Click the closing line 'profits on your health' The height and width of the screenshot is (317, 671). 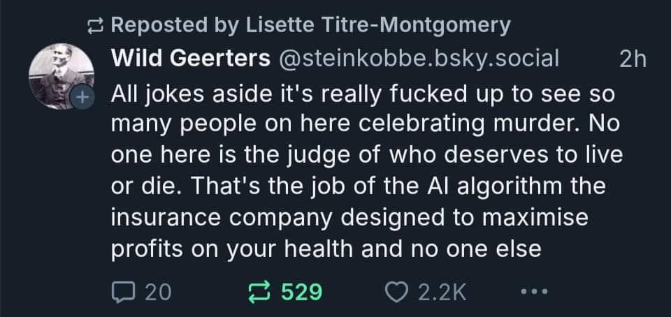click(326, 249)
